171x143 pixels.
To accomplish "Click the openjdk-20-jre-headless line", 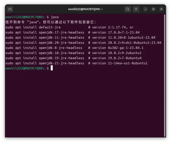I will tap(83, 43).
